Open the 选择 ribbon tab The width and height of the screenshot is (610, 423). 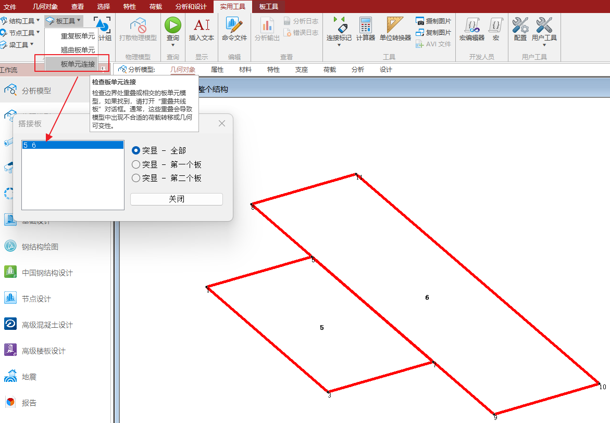(104, 7)
